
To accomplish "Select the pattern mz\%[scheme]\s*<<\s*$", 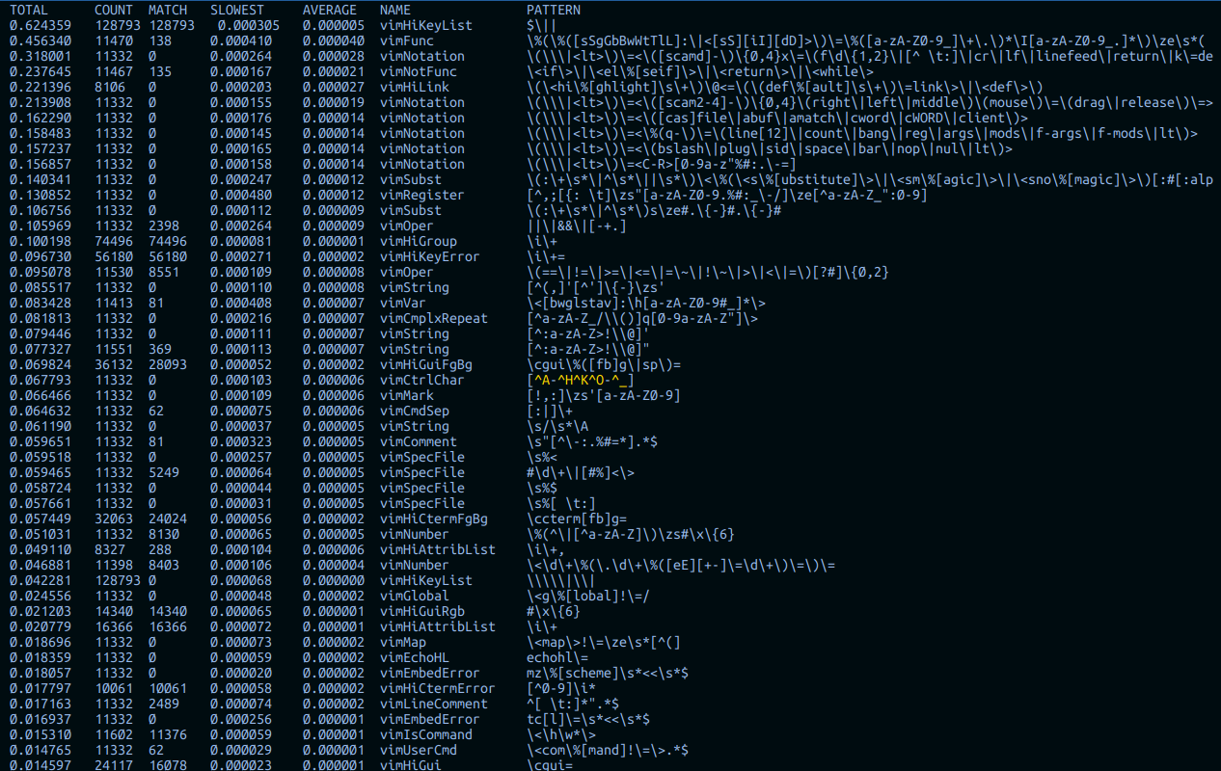I will pos(608,673).
